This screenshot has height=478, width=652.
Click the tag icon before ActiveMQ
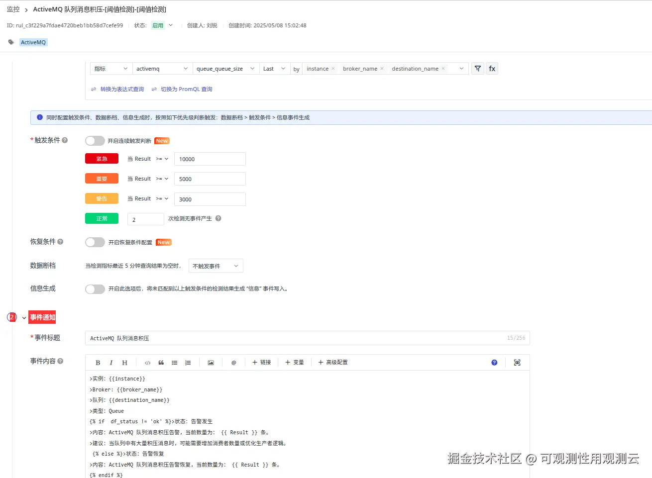pos(11,42)
